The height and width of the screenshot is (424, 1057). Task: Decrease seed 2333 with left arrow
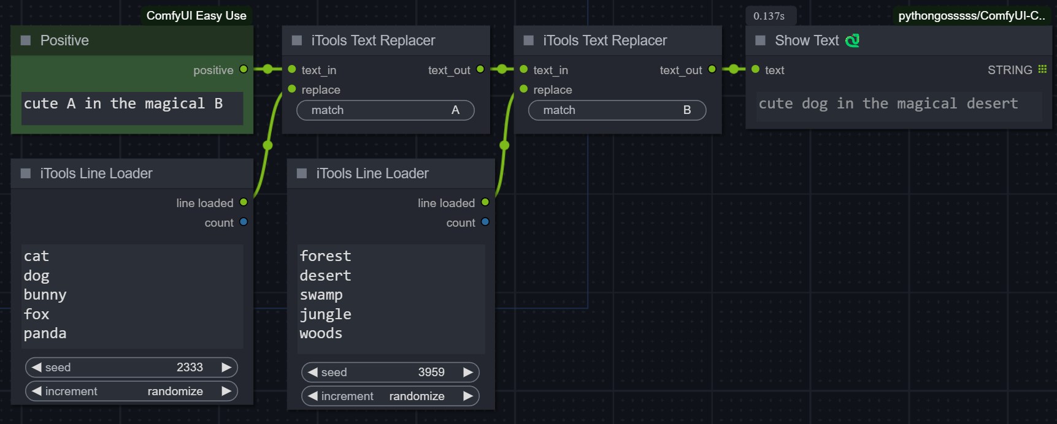(x=36, y=367)
